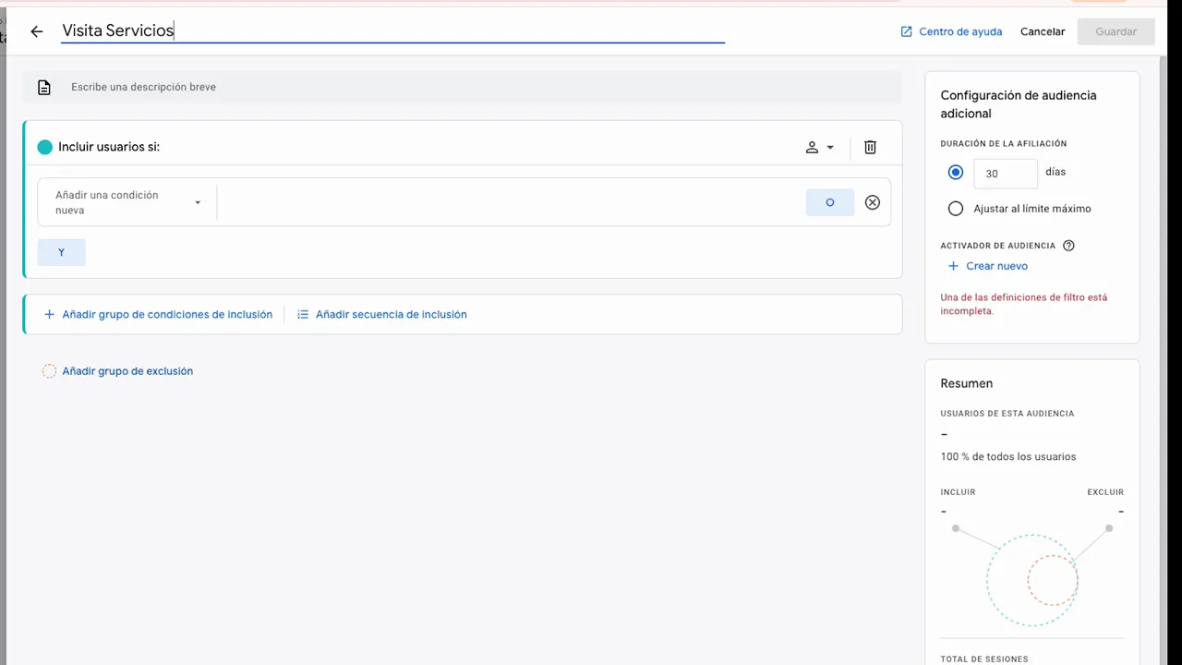The height and width of the screenshot is (665, 1182).
Task: Click the plus icon beside Crear nuevo
Action: coord(954,266)
